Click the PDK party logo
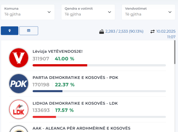This screenshot has width=178, height=132. tap(19, 84)
